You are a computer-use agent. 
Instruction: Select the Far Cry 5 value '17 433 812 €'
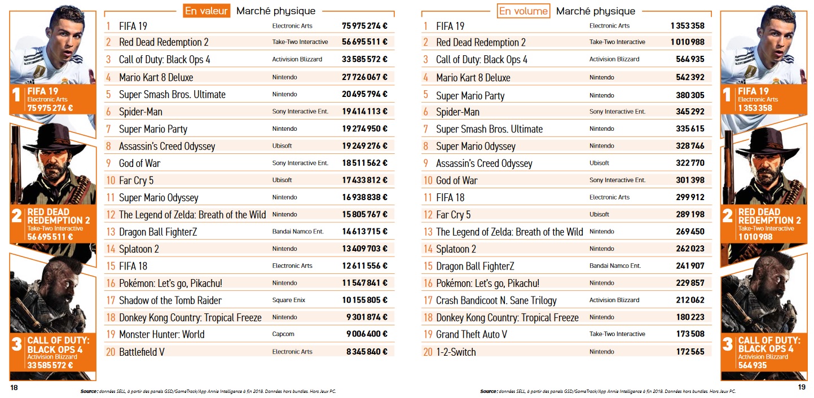click(x=364, y=180)
